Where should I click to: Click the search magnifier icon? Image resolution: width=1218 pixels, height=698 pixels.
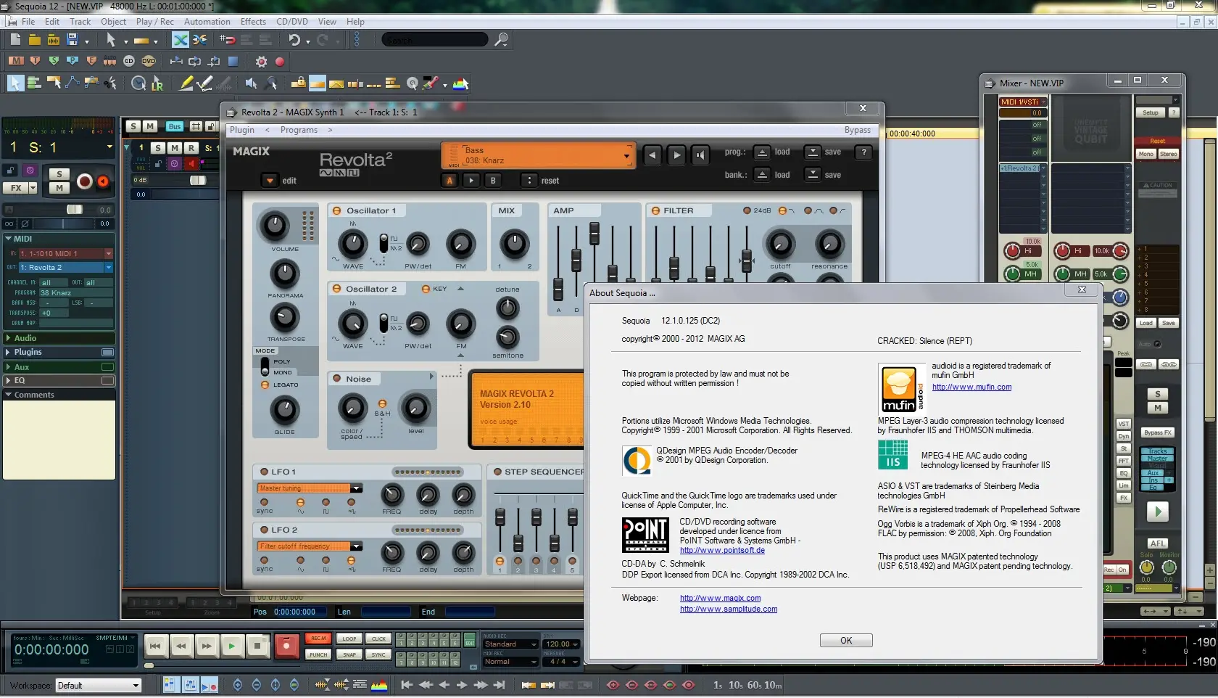[x=501, y=39]
